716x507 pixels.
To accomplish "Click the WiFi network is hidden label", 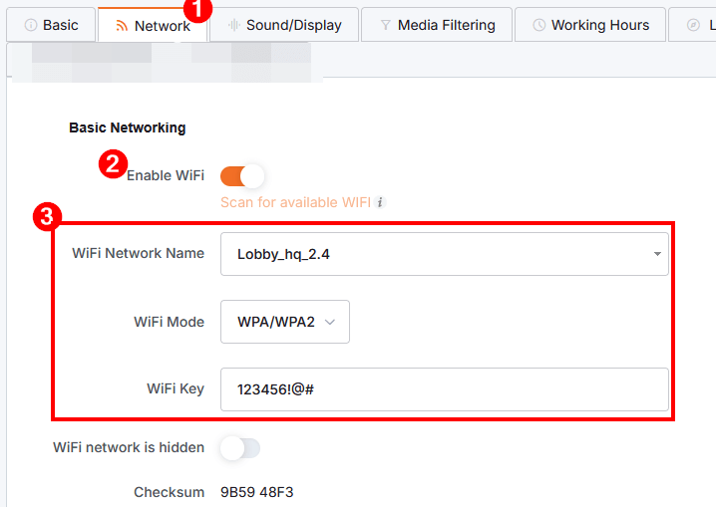I will pos(129,447).
